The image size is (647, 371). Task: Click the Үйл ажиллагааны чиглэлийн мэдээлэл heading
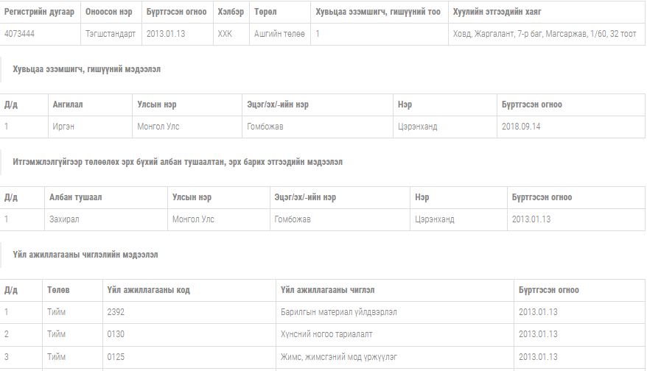[x=85, y=254]
